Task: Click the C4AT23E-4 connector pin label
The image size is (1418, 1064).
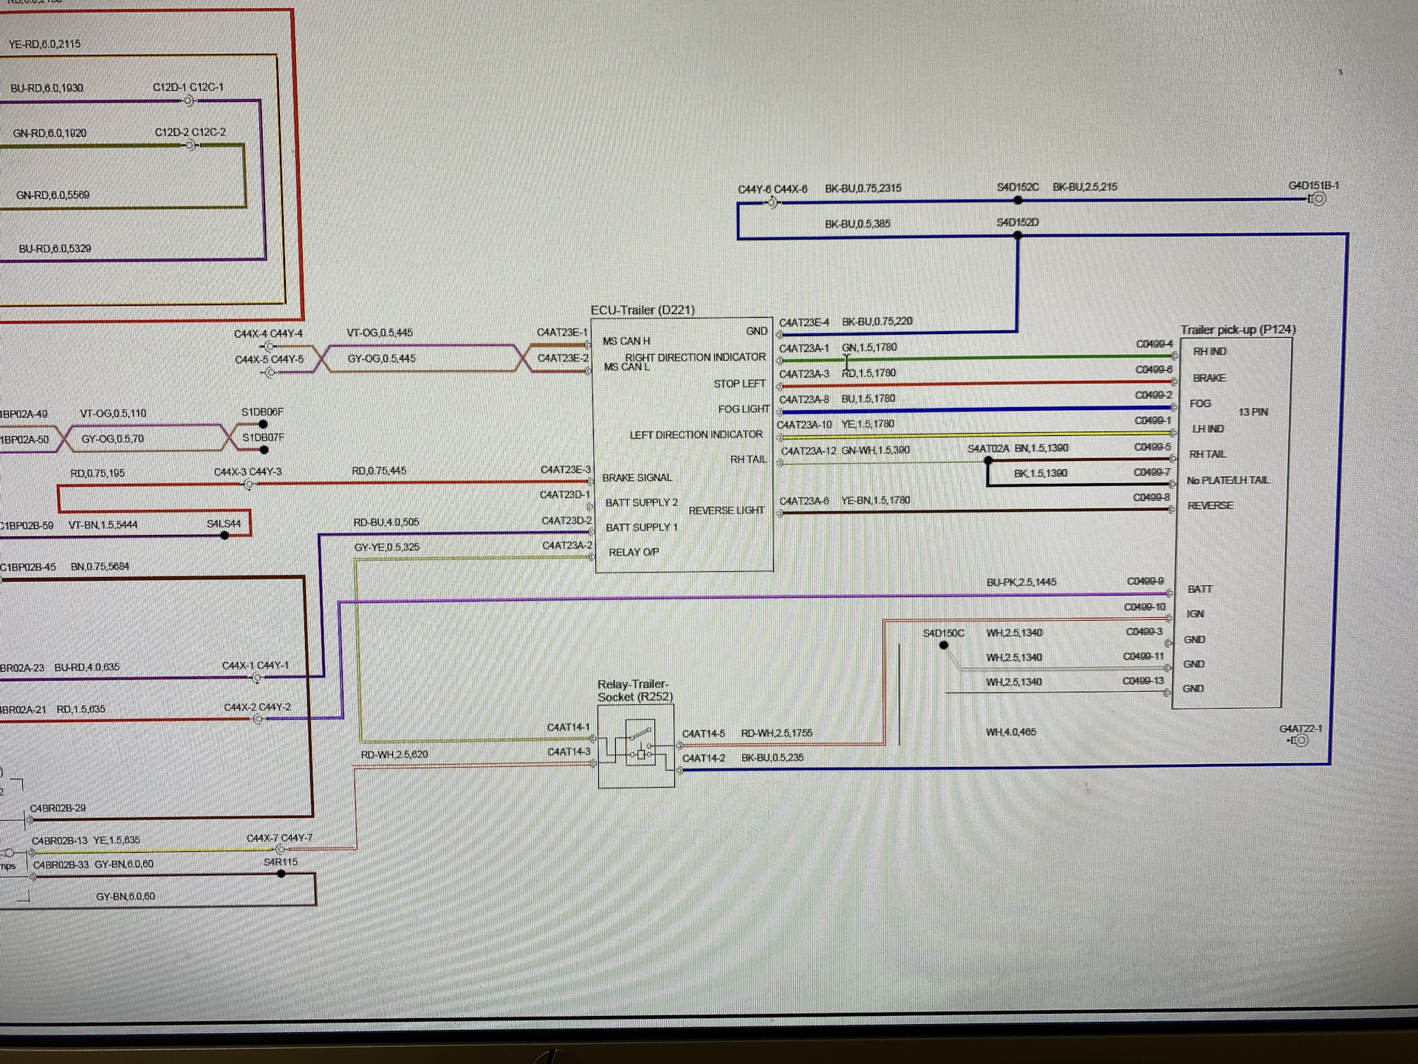Action: coord(804,323)
